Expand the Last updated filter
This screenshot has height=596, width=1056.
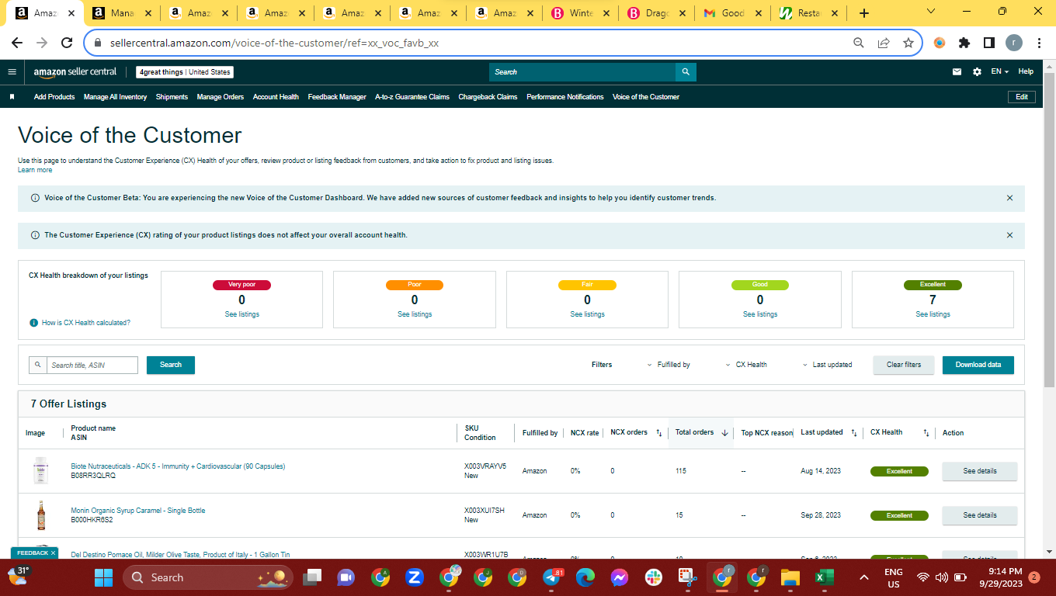click(x=827, y=365)
